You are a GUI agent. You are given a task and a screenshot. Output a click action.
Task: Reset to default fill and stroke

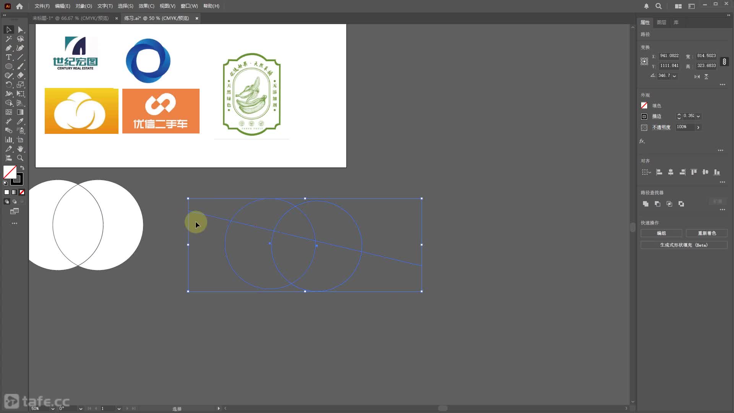[x=5, y=183]
